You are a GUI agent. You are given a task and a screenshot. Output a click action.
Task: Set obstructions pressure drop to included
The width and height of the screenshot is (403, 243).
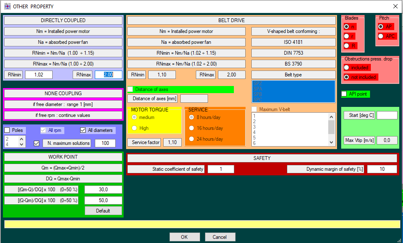coord(346,68)
